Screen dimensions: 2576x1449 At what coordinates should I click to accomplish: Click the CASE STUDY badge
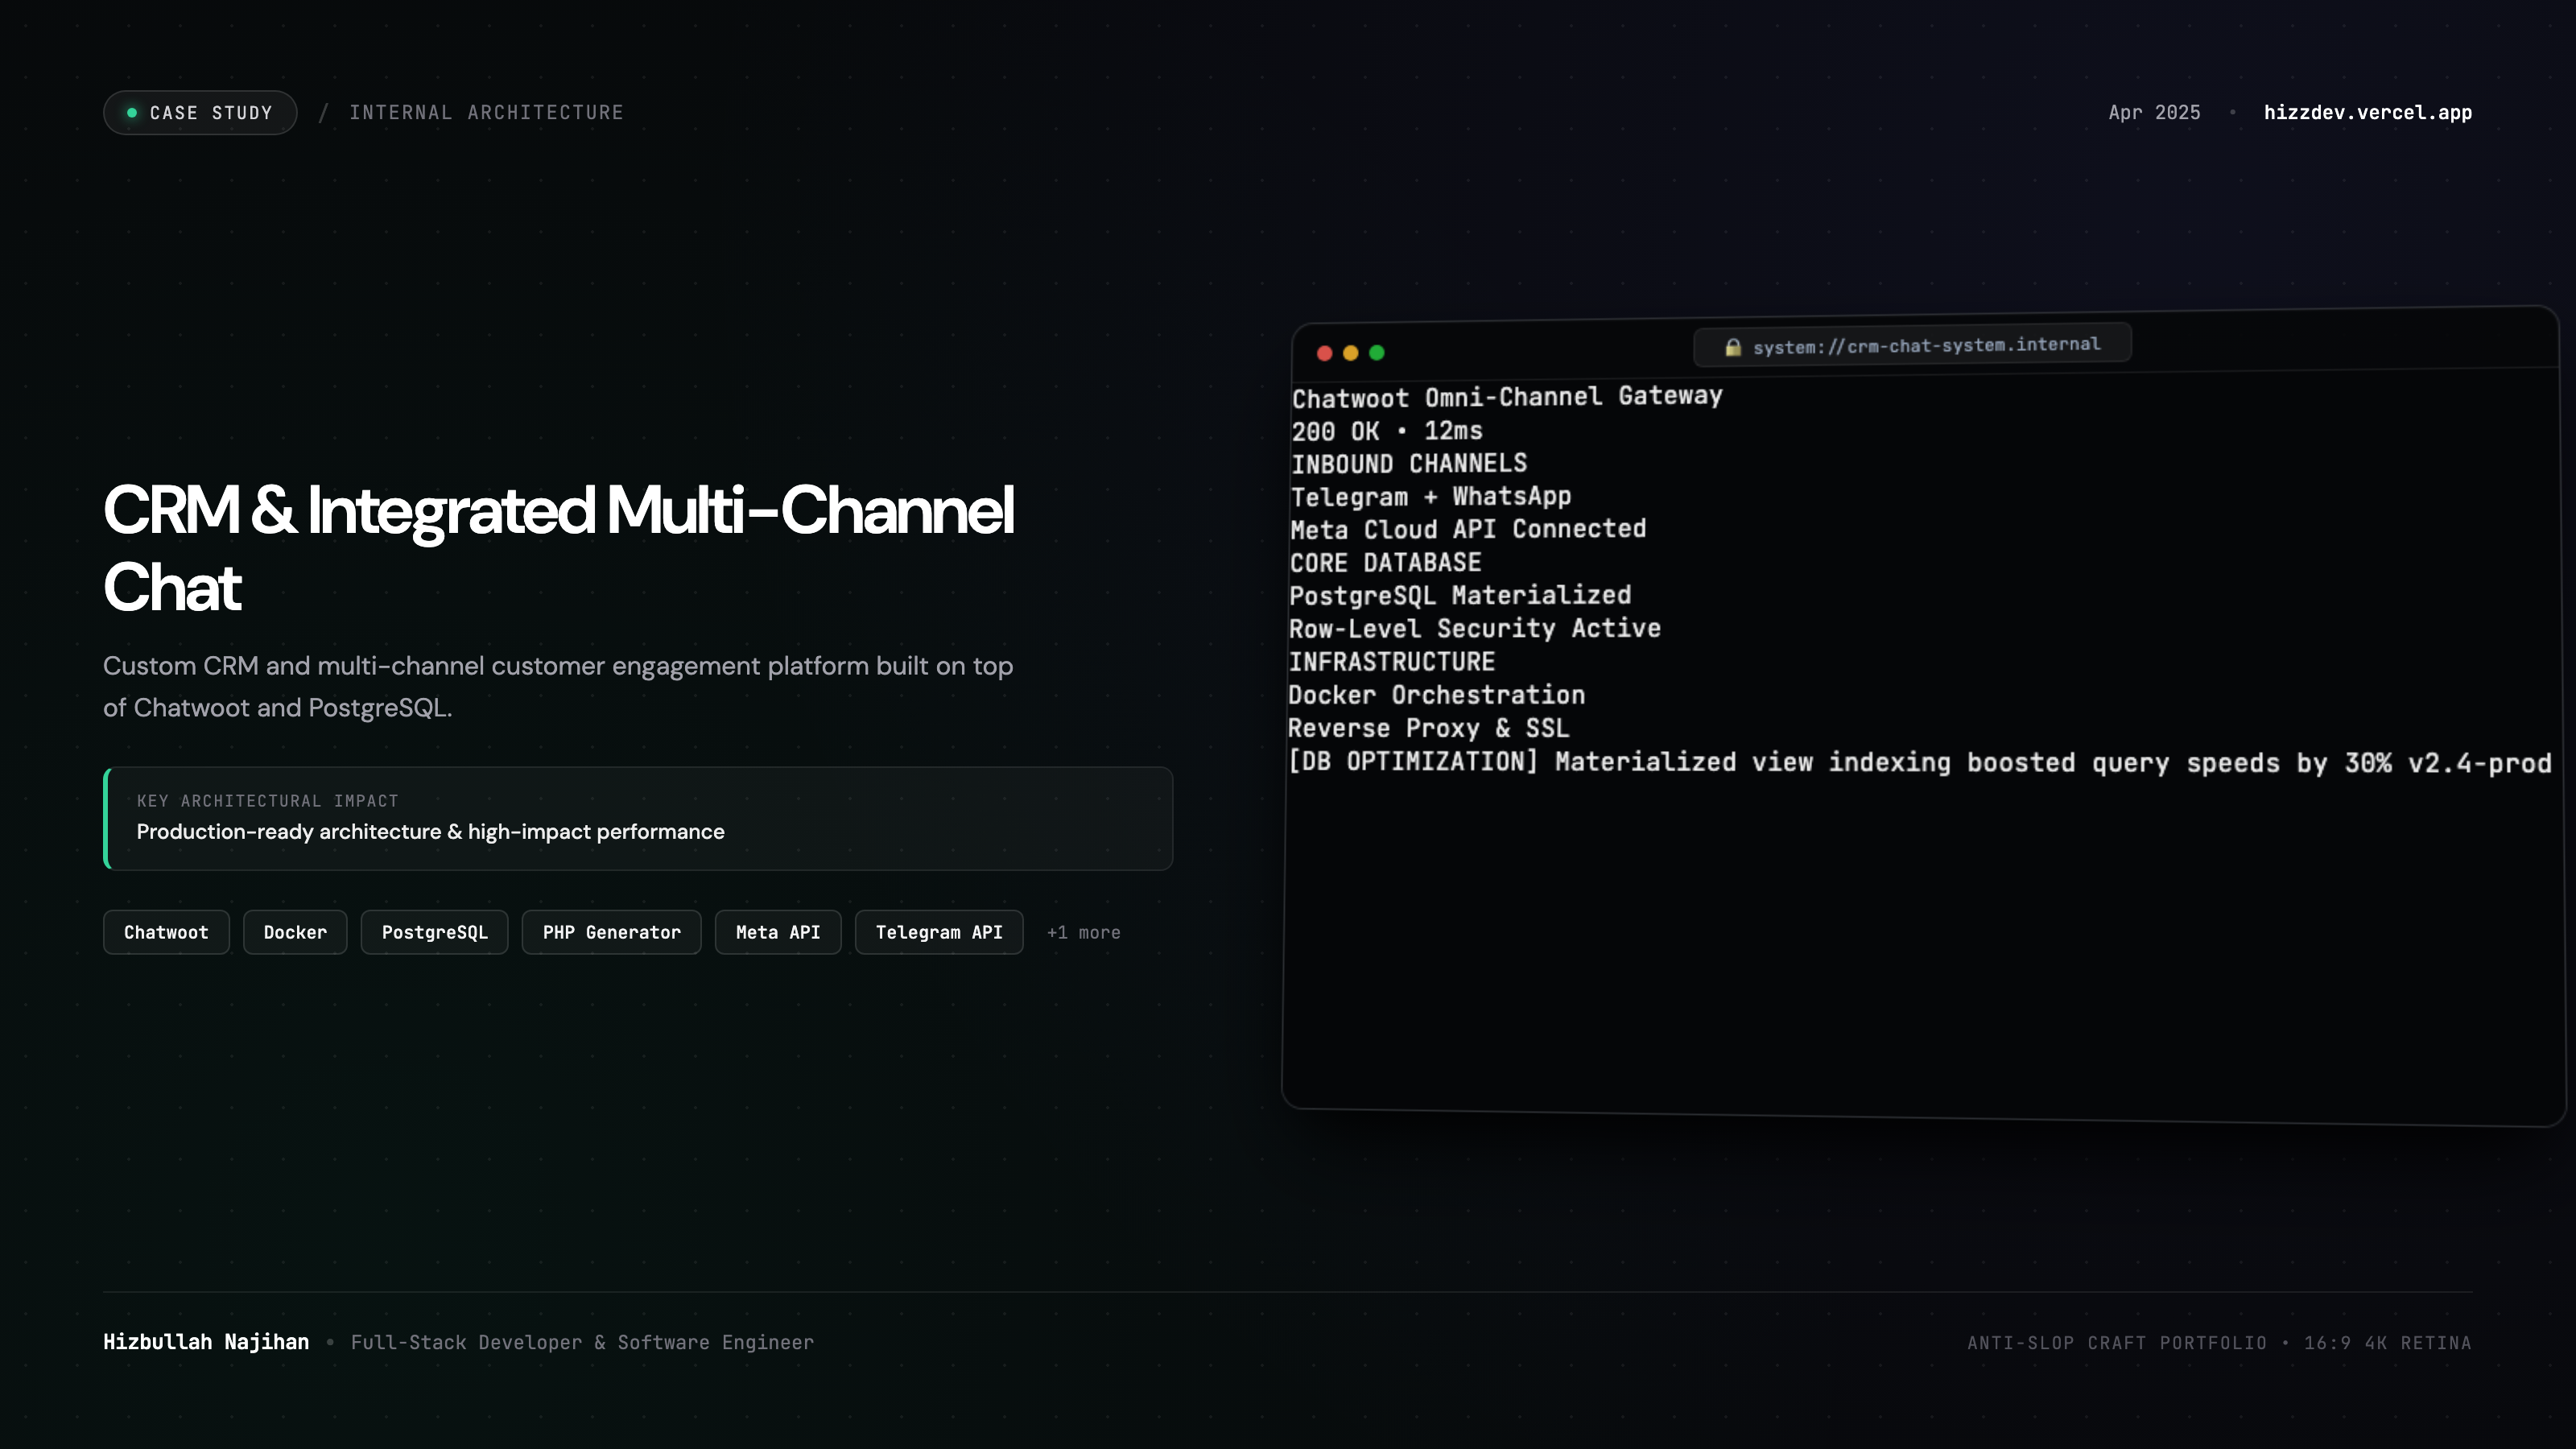[200, 113]
